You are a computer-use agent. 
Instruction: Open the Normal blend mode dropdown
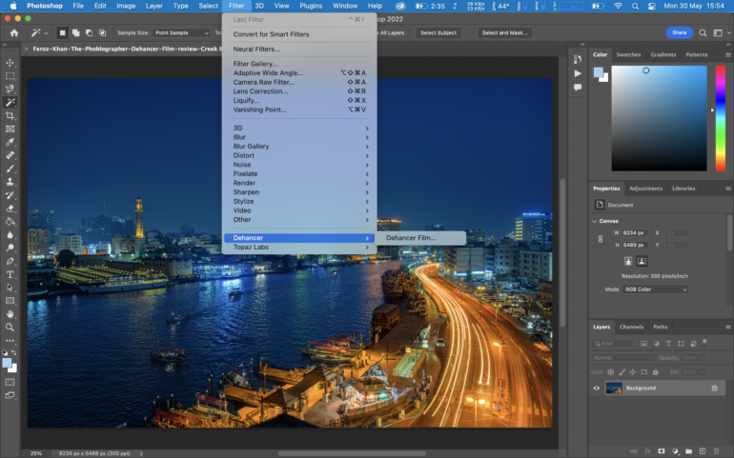coord(623,357)
